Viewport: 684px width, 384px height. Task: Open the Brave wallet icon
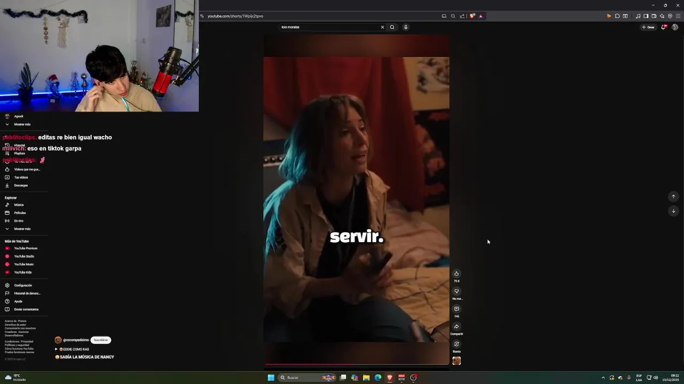click(x=654, y=16)
